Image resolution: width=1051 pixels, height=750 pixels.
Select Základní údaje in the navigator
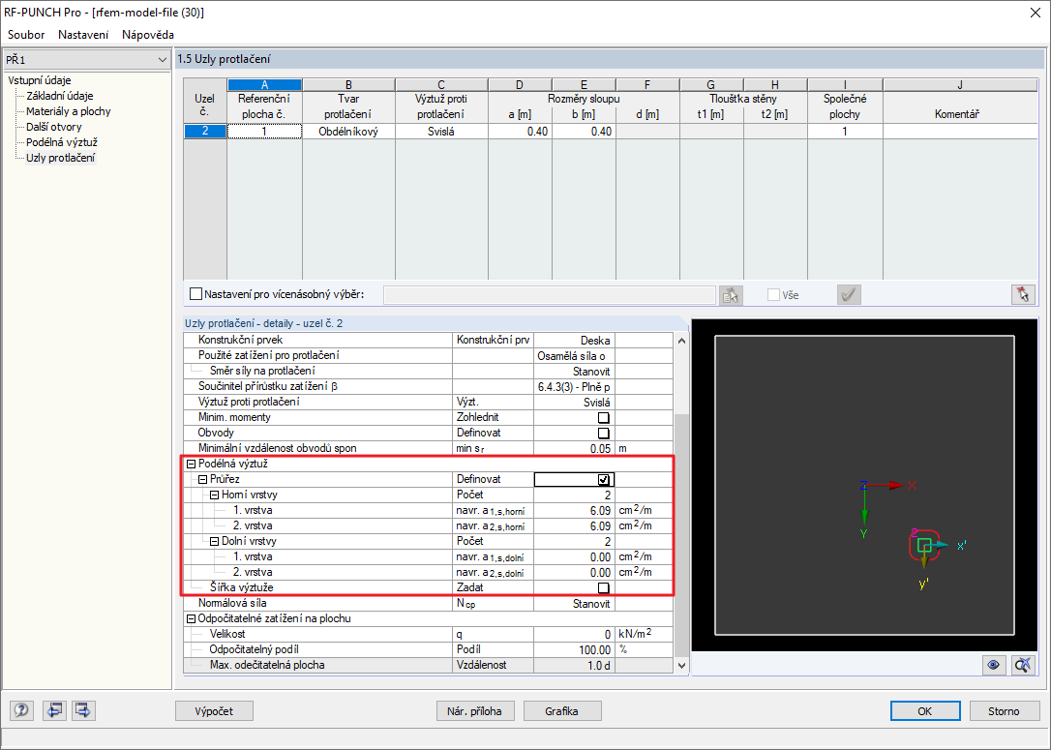(x=60, y=96)
